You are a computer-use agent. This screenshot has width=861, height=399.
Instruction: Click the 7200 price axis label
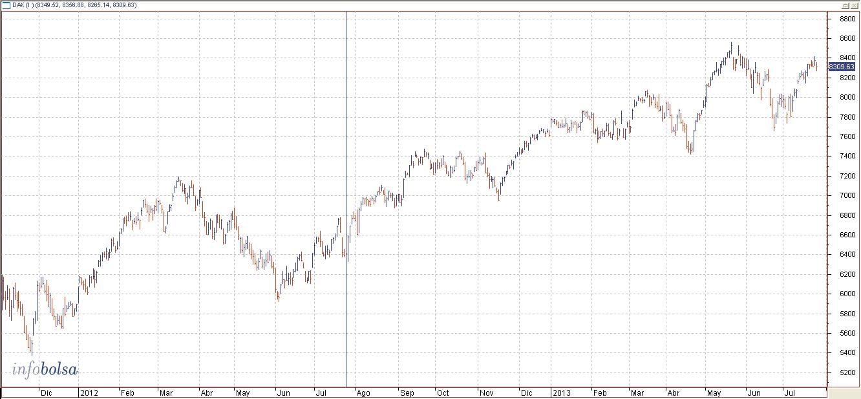[847, 176]
